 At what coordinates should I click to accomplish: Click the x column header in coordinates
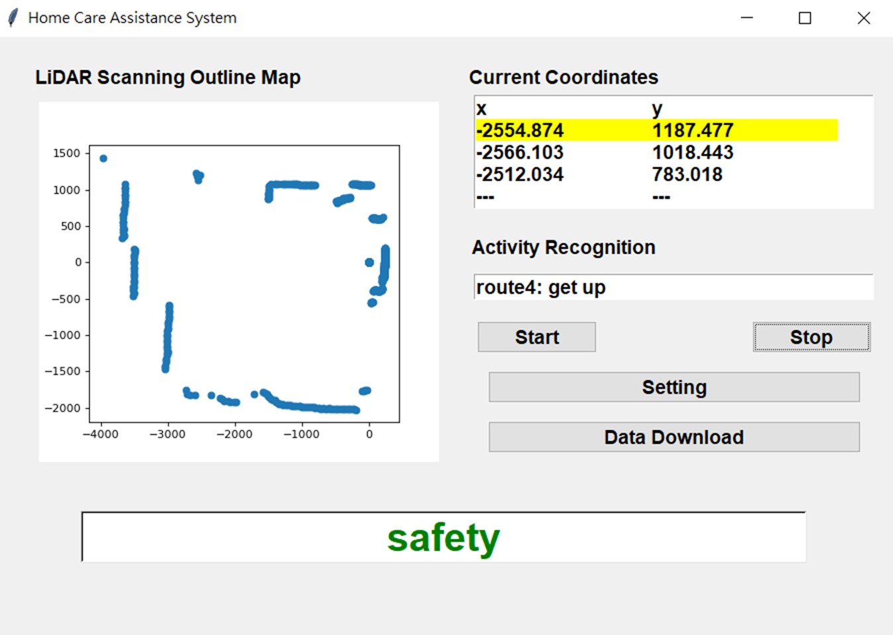(x=482, y=109)
